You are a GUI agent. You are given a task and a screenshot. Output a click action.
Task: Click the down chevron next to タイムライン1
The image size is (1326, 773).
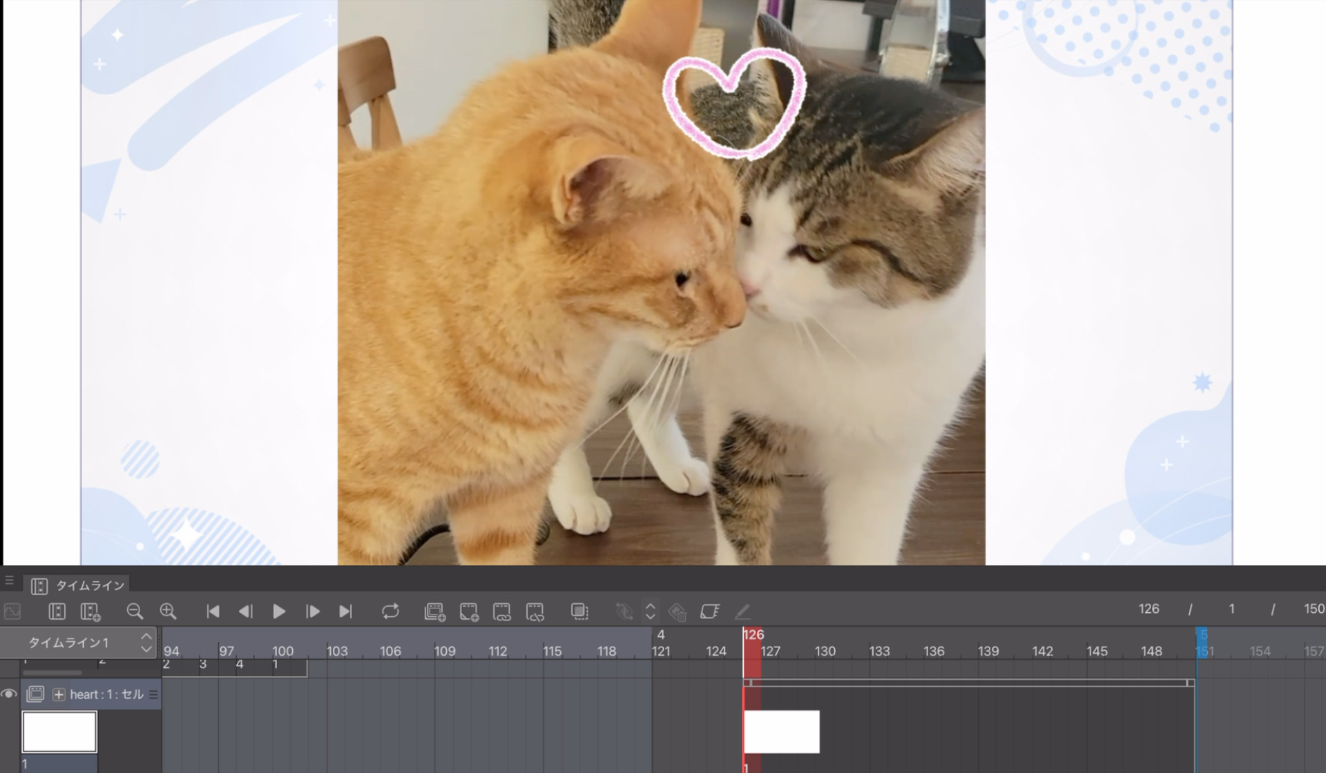(x=146, y=649)
